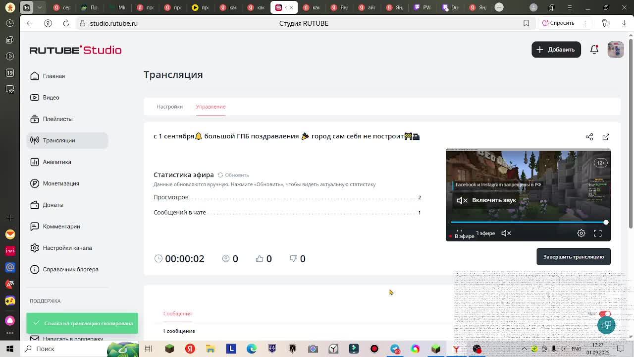Viewport: 634px width, 357px height.
Task: Click the Спросить assistant button
Action: [x=558, y=23]
